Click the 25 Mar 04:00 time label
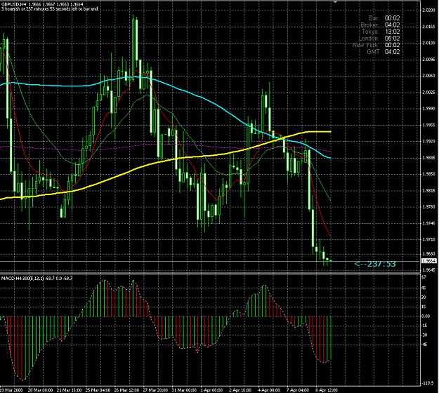 tap(98, 390)
